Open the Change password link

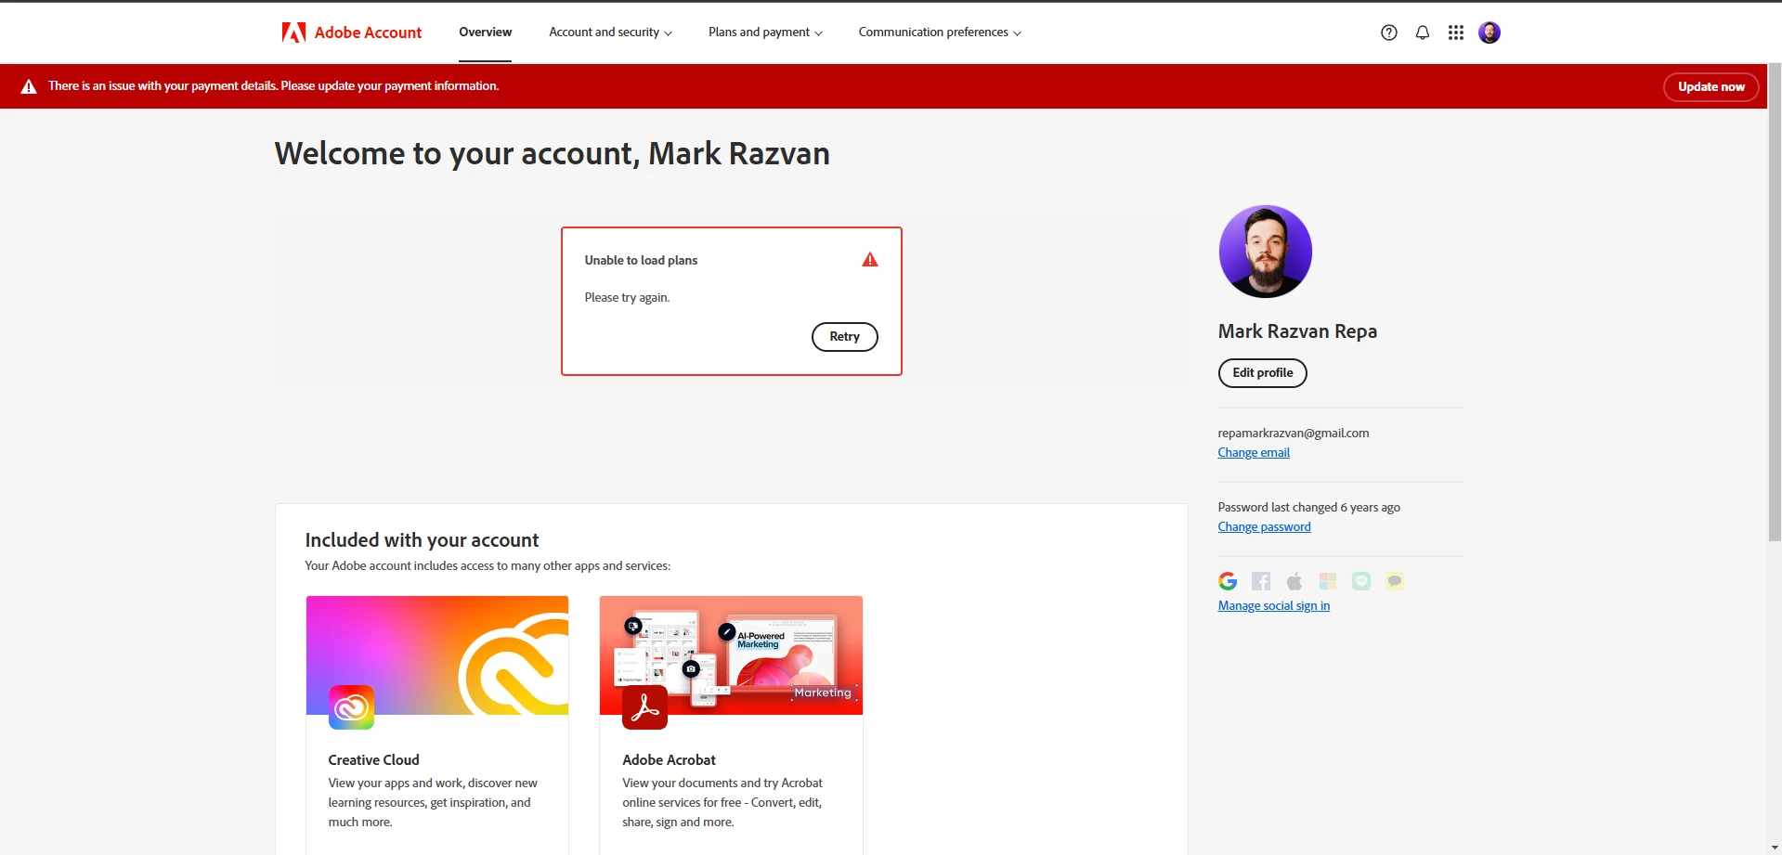coord(1265,527)
